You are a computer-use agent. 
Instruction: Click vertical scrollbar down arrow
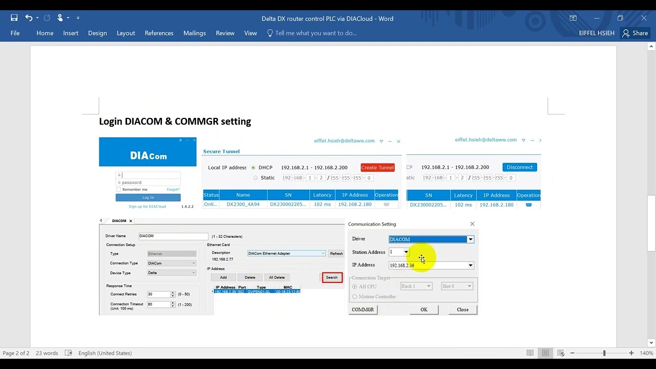651,343
